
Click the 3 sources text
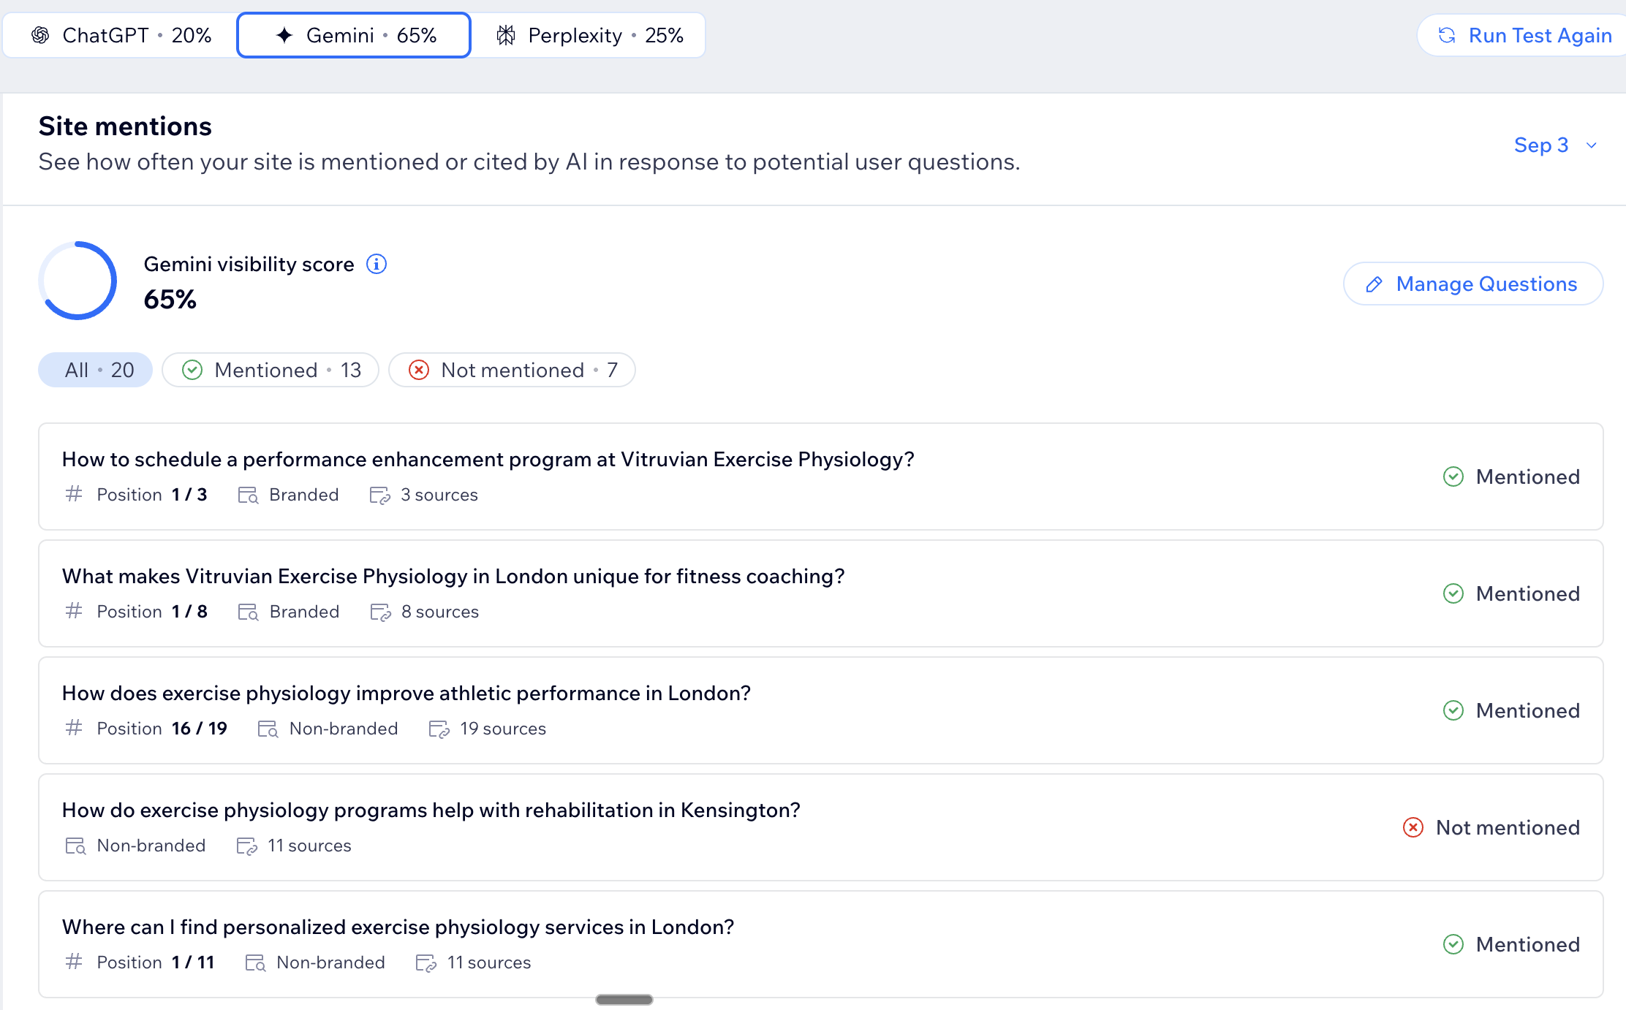coord(439,495)
